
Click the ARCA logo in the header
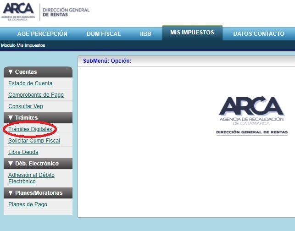(x=18, y=11)
